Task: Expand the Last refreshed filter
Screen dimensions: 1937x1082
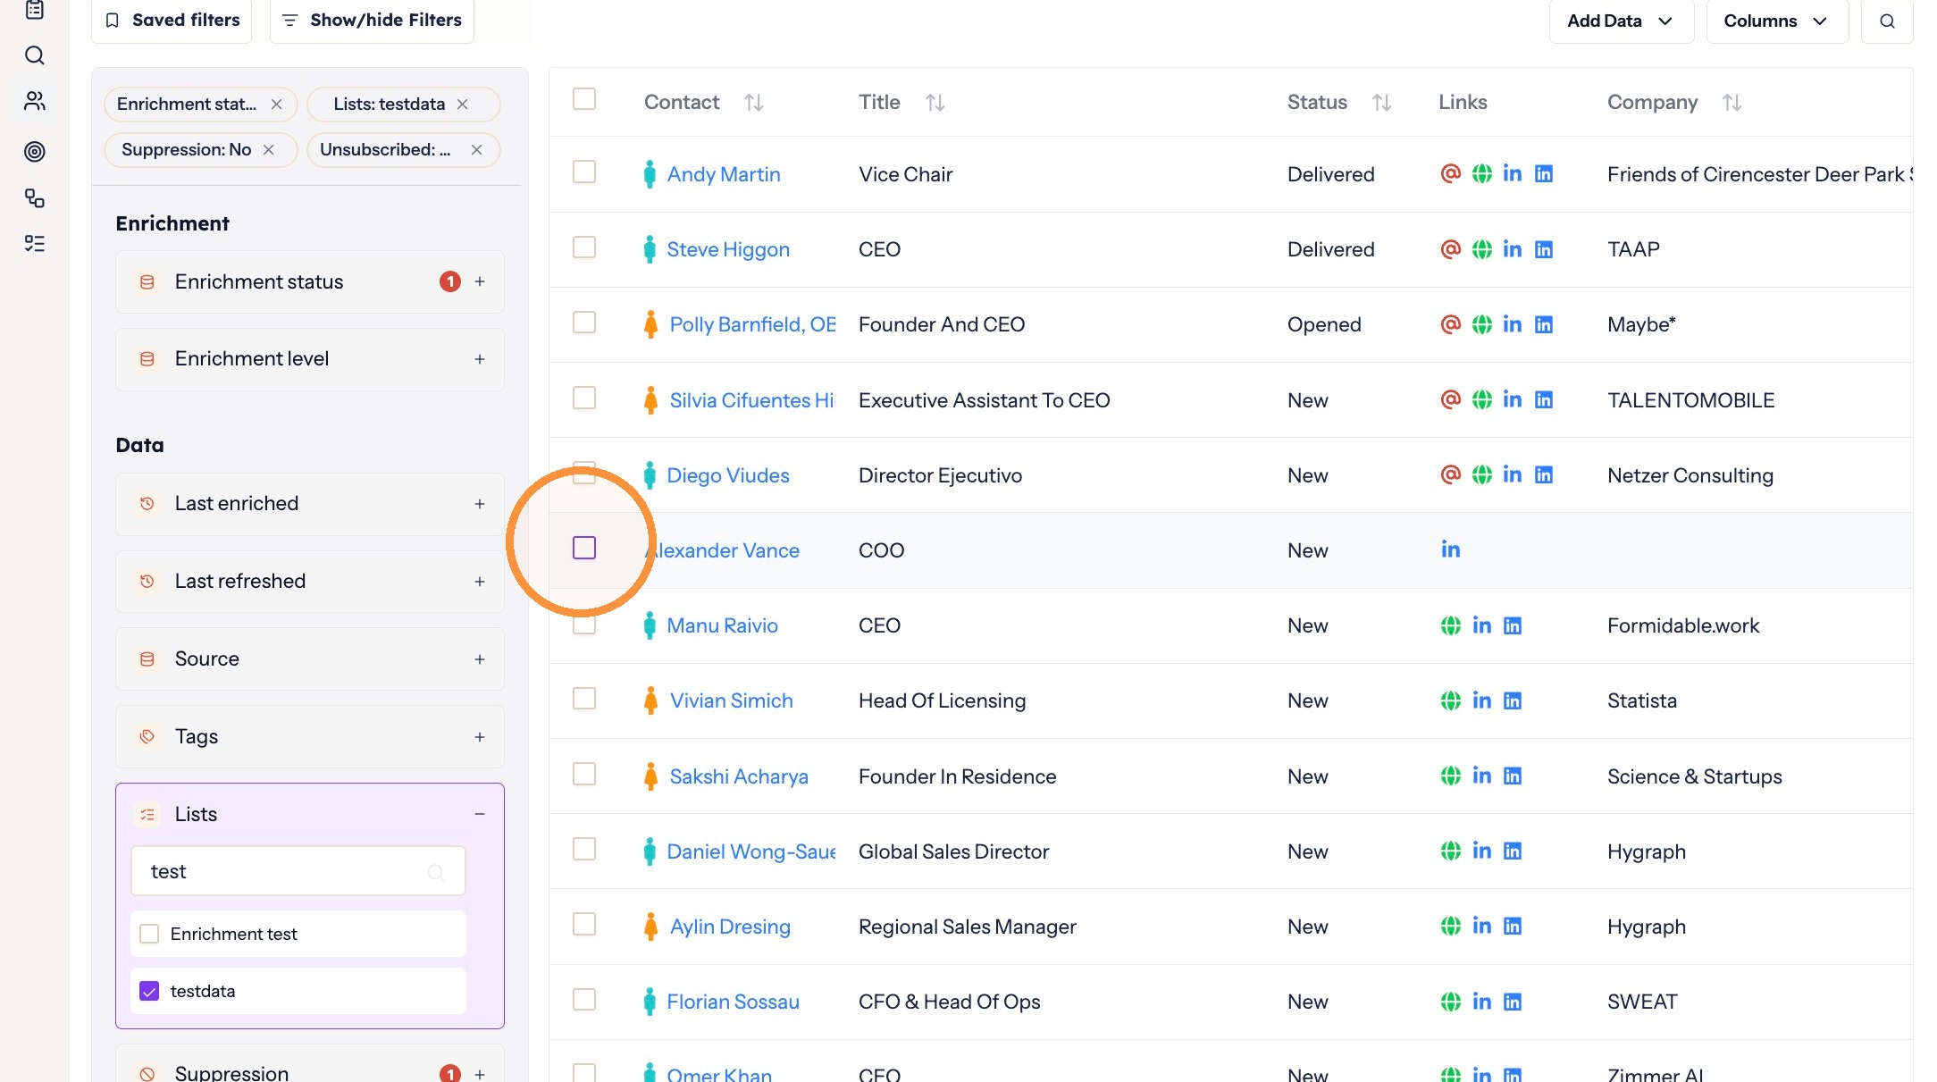Action: click(x=480, y=582)
